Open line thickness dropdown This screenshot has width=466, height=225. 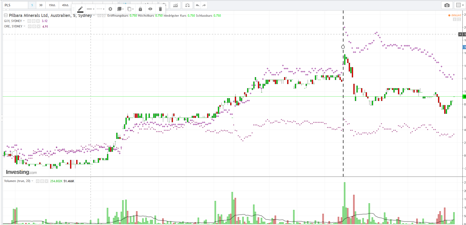90,9
